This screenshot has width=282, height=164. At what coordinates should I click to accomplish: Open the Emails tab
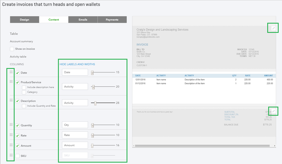83,20
